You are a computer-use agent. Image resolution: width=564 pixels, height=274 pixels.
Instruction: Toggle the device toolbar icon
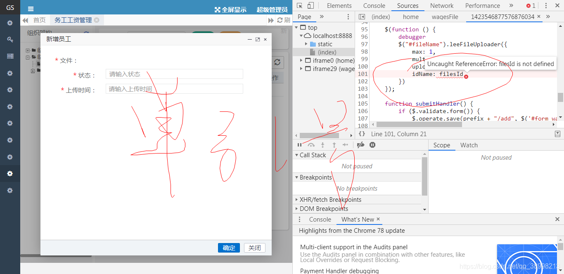[x=310, y=5]
